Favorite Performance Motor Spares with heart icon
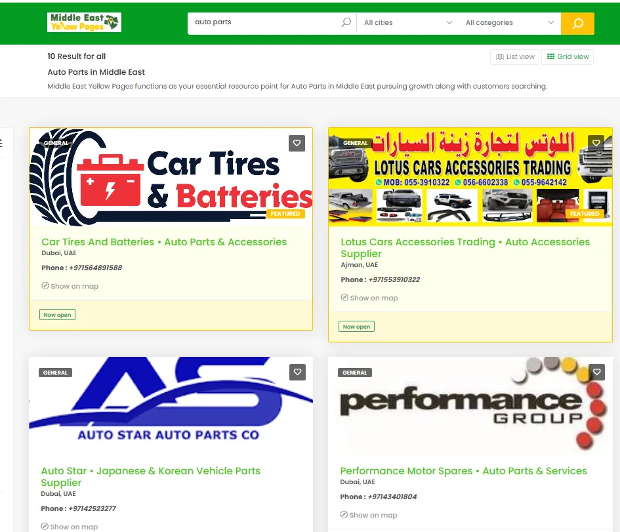Image resolution: width=620 pixels, height=532 pixels. 596,372
